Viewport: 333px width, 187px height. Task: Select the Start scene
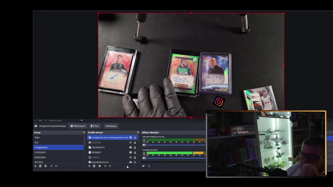pos(59,137)
